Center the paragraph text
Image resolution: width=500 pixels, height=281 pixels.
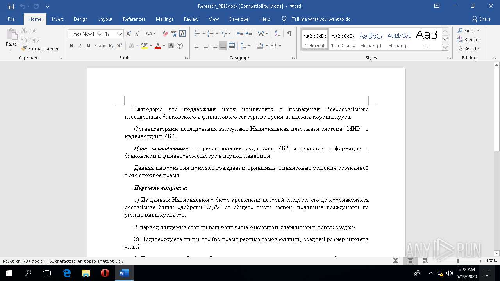[x=205, y=46]
